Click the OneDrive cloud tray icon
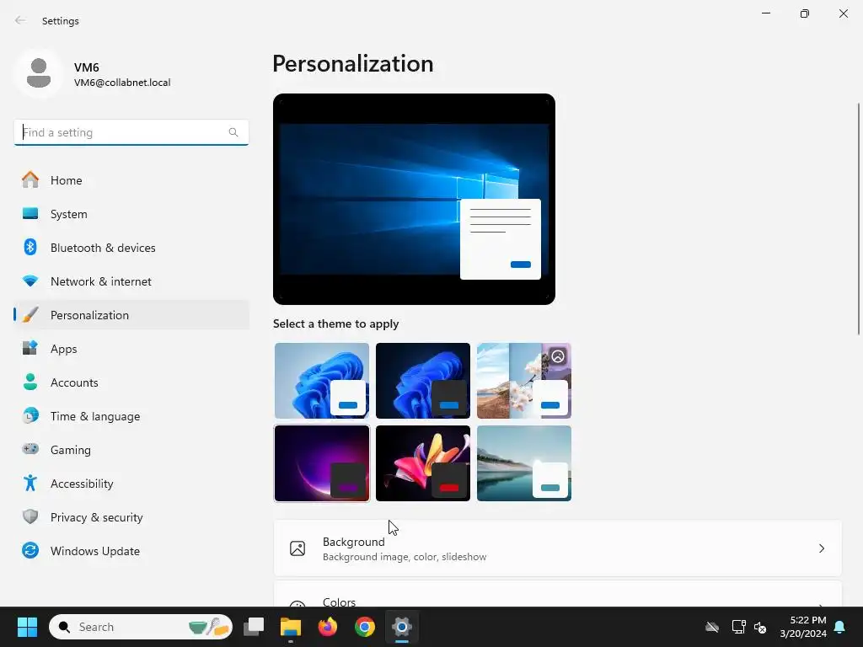 (712, 627)
